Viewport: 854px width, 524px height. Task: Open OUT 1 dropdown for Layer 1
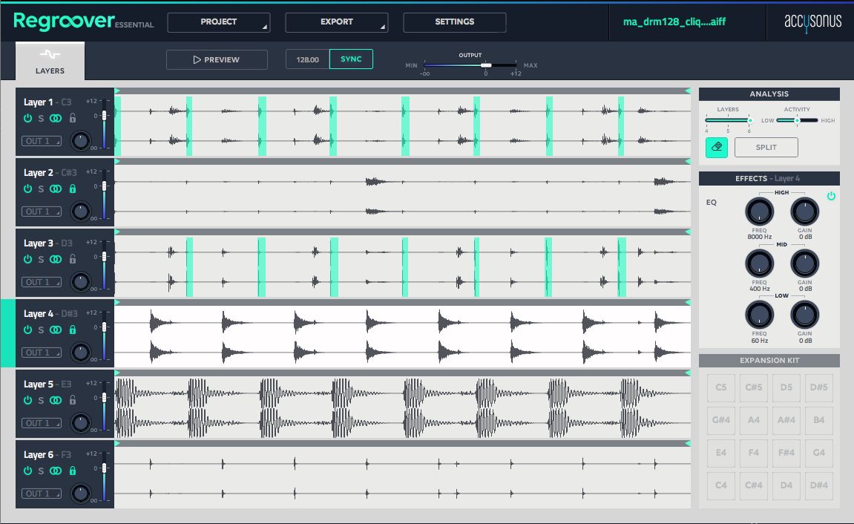click(x=42, y=141)
